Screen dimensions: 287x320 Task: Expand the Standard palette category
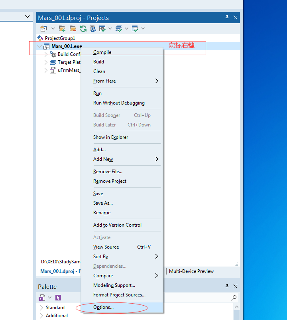[x=41, y=308]
